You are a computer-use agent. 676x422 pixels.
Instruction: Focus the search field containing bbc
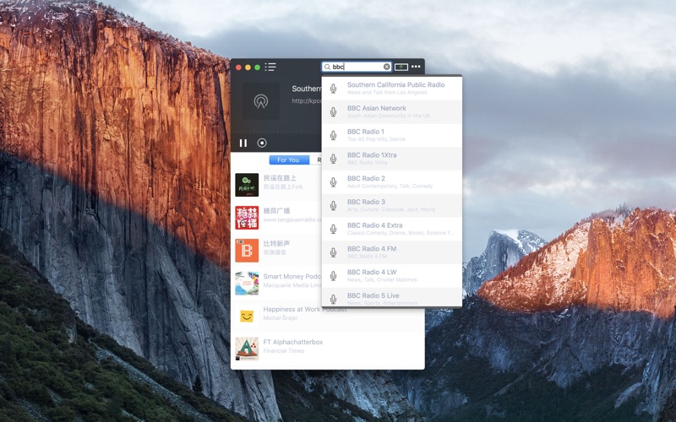point(357,67)
